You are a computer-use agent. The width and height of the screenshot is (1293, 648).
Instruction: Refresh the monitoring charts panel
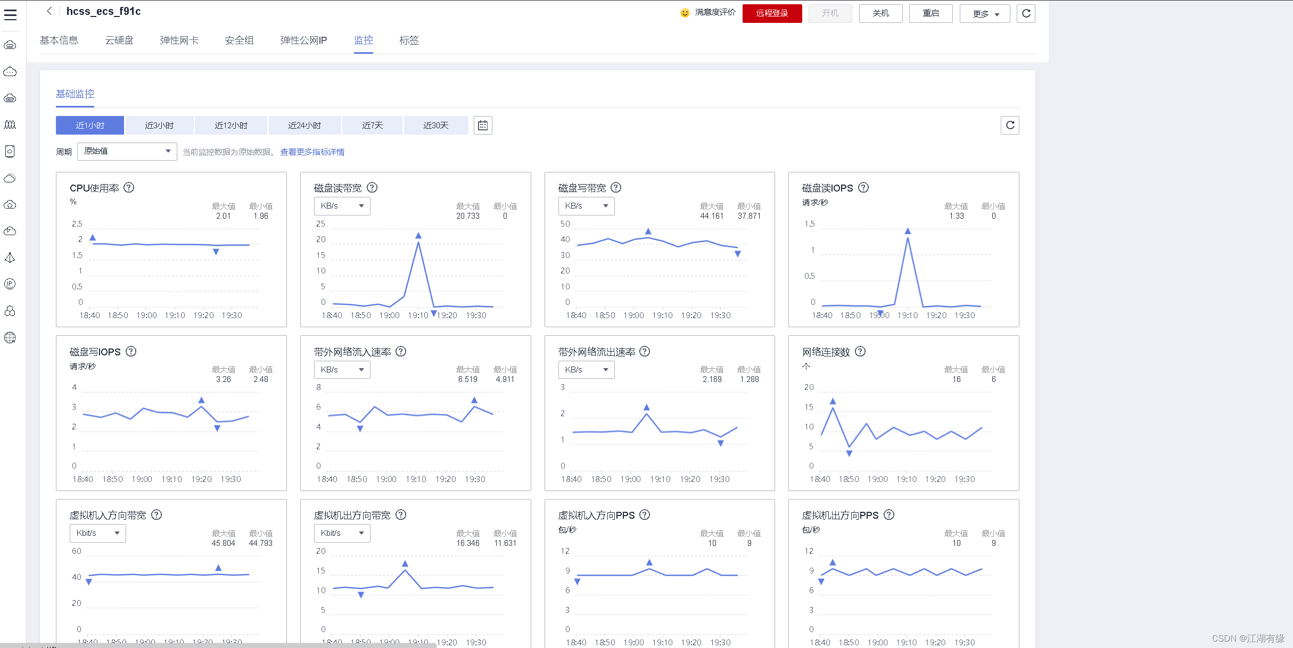tap(1010, 126)
